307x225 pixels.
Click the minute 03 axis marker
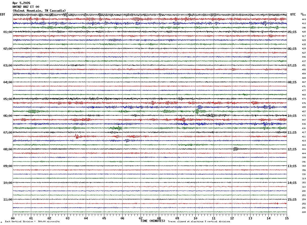pyautogui.click(x=67, y=218)
